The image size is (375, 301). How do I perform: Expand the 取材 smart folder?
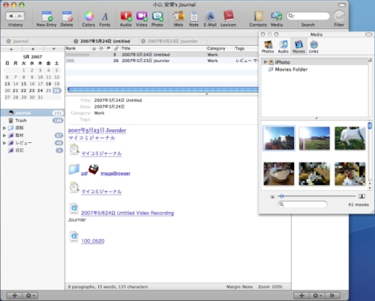(4, 136)
